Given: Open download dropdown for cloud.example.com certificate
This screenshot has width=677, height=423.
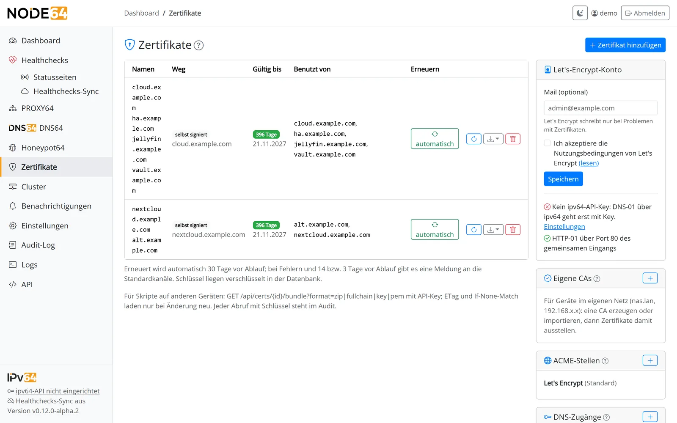Looking at the screenshot, I should [493, 139].
